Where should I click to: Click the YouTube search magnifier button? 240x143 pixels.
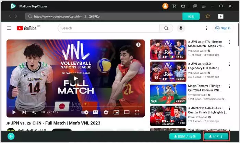(166, 28)
